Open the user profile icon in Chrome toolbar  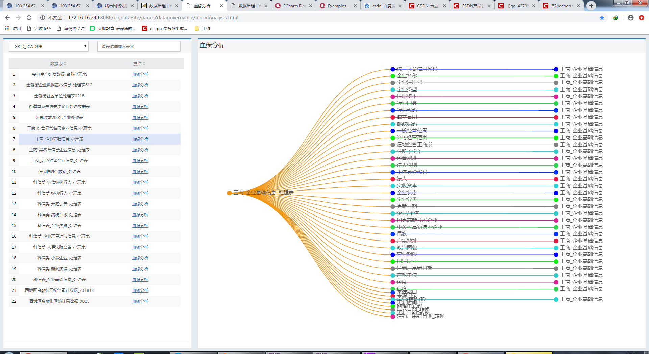pos(631,18)
